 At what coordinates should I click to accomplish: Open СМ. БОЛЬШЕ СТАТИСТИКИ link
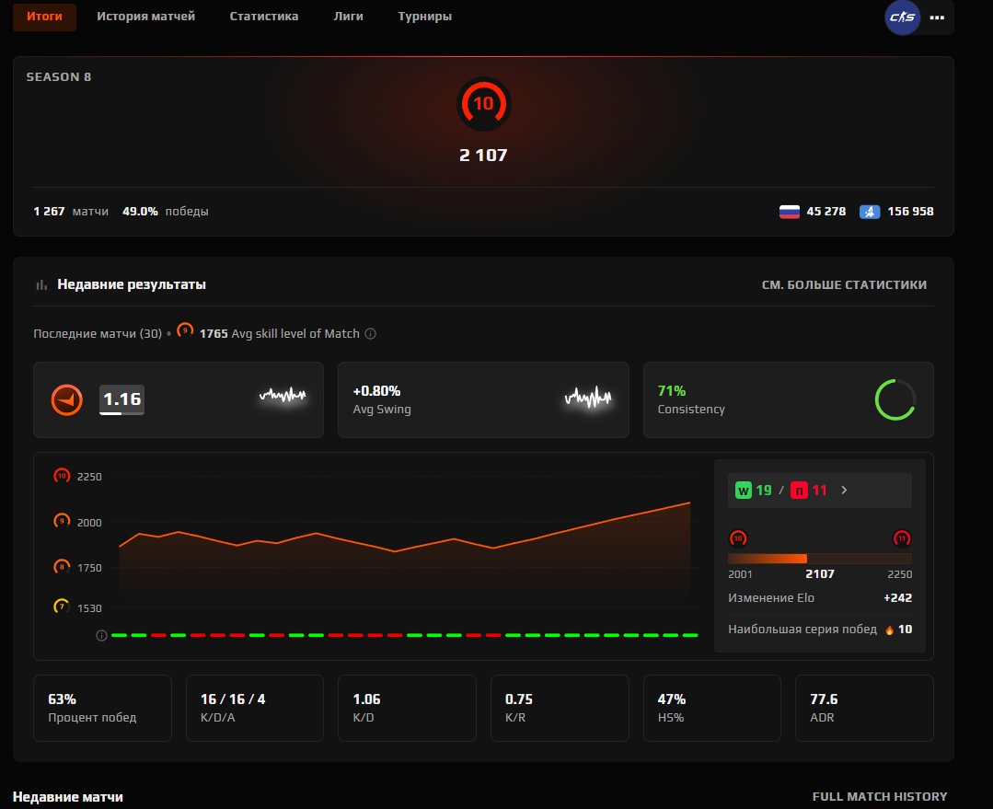(x=844, y=285)
